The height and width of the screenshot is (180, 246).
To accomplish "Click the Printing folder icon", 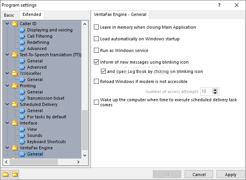I will point(15,86).
